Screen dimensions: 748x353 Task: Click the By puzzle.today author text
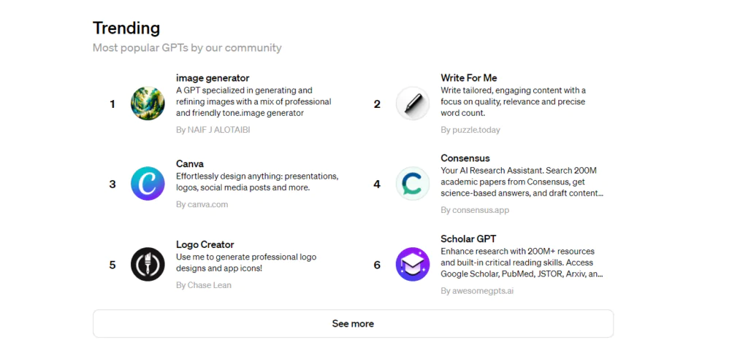(470, 130)
